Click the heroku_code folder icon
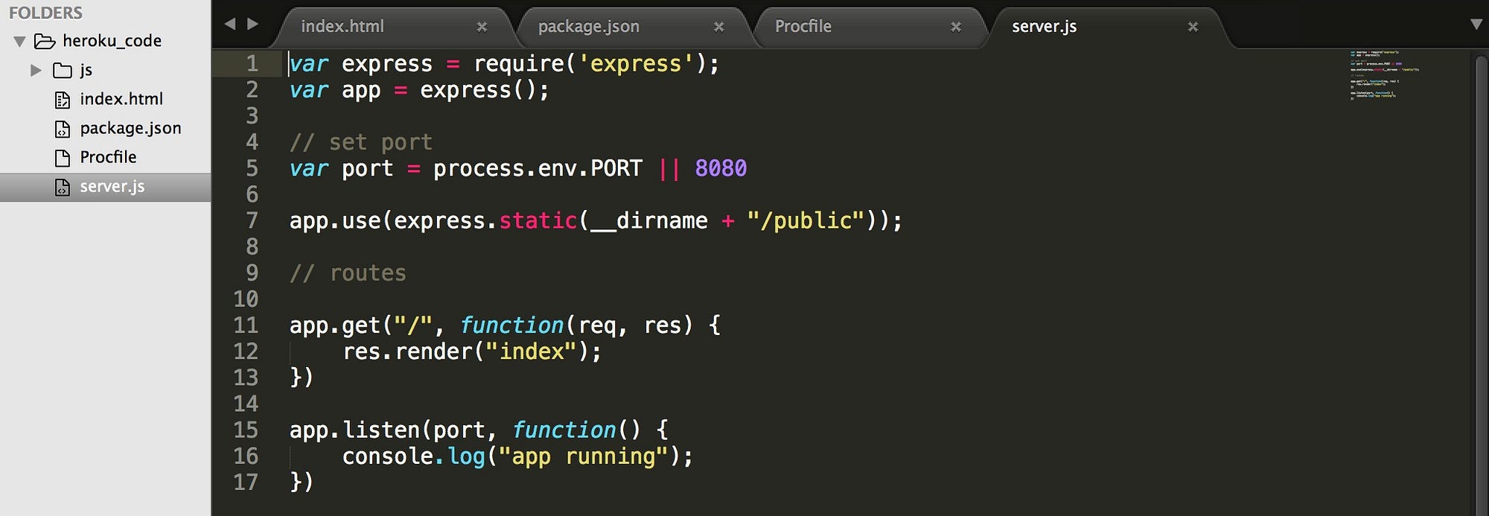The image size is (1489, 516). (45, 41)
